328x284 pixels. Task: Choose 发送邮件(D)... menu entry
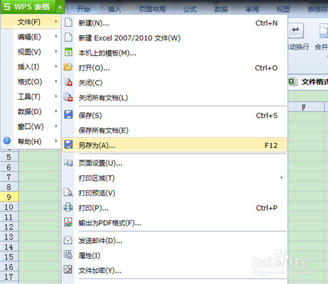click(174, 241)
